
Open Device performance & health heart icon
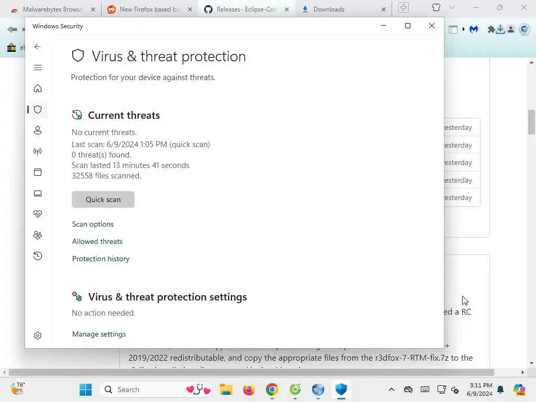pyautogui.click(x=38, y=214)
